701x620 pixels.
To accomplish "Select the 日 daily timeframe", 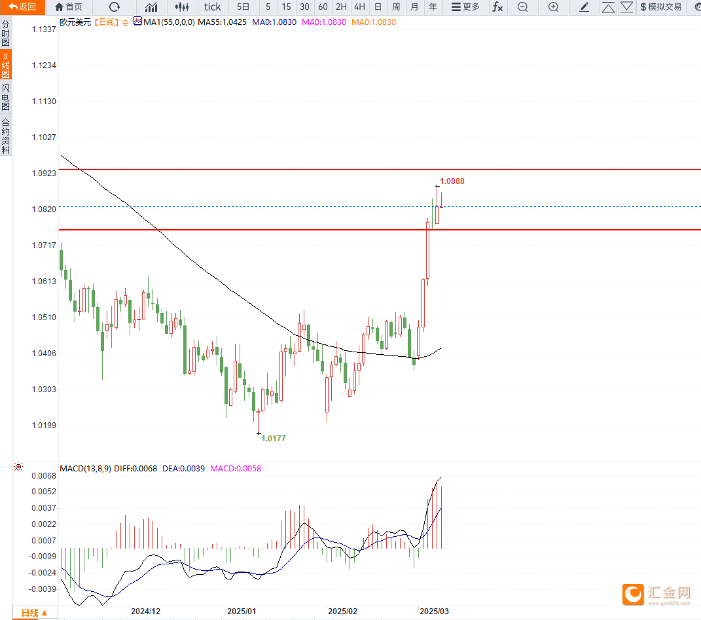I will point(378,7).
